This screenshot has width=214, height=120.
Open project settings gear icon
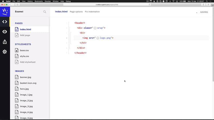click(5, 52)
